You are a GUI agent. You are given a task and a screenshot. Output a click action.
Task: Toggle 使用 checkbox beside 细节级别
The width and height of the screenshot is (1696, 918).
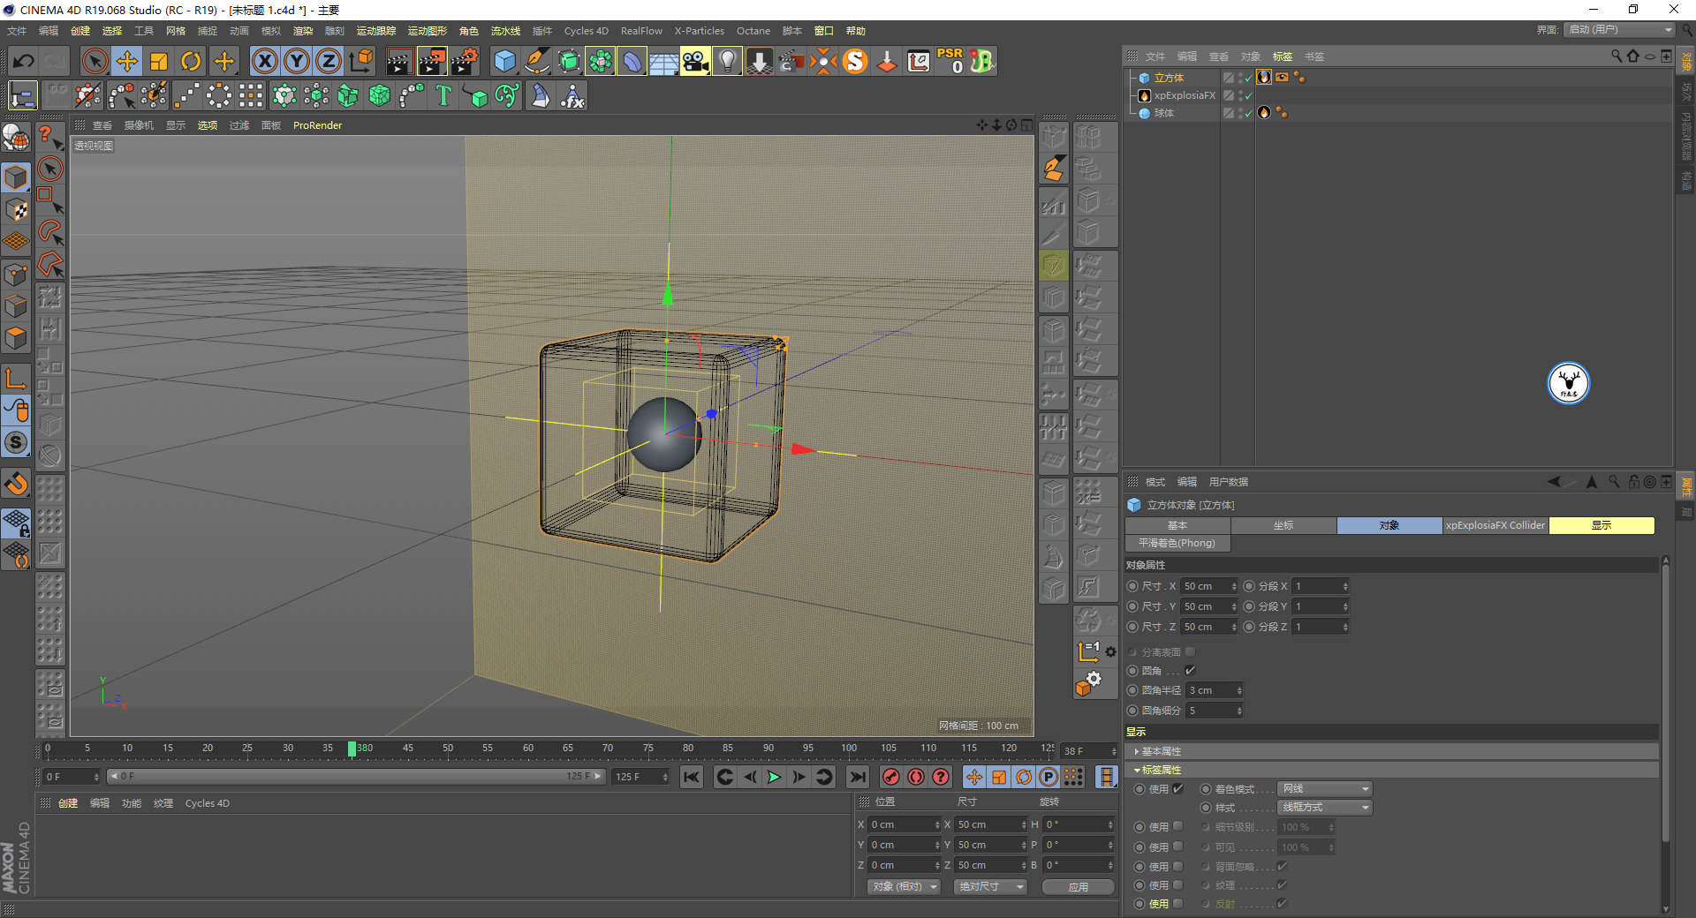[1177, 827]
